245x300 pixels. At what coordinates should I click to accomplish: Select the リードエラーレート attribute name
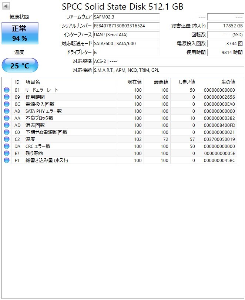tap(42, 90)
